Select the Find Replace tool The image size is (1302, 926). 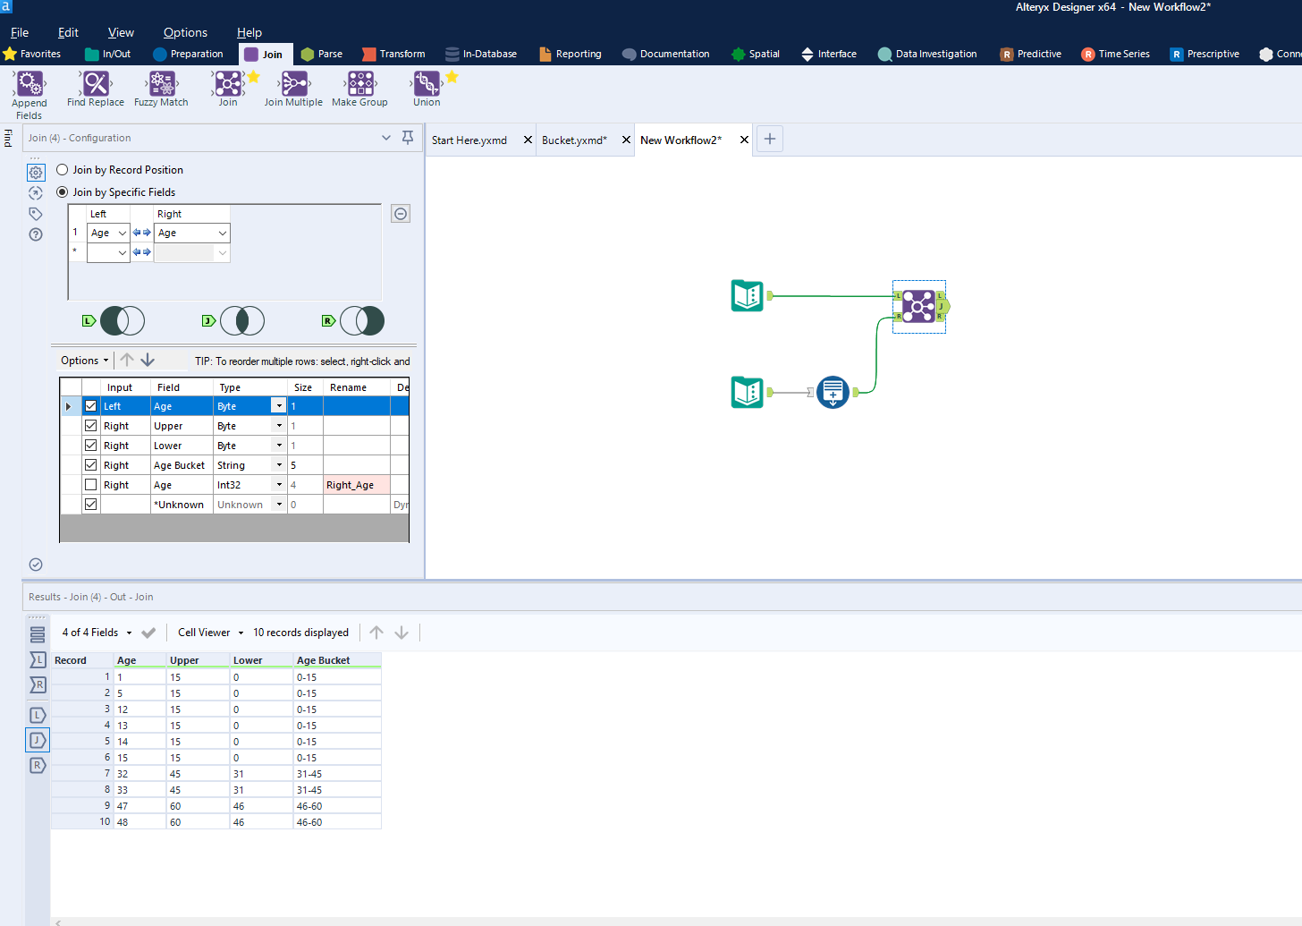coord(95,89)
